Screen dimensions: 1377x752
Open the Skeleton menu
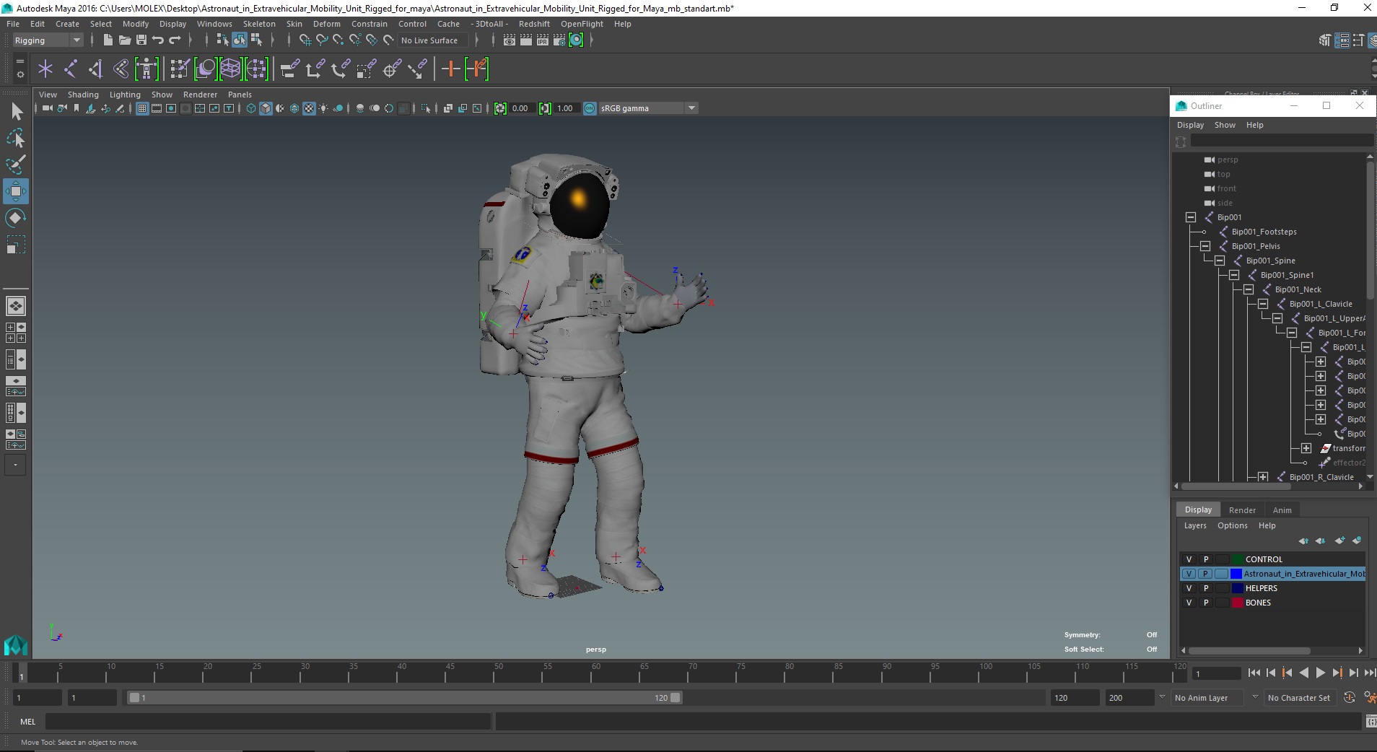coord(259,24)
